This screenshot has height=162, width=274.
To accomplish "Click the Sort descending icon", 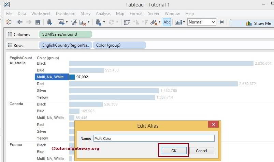I will [x=145, y=22].
